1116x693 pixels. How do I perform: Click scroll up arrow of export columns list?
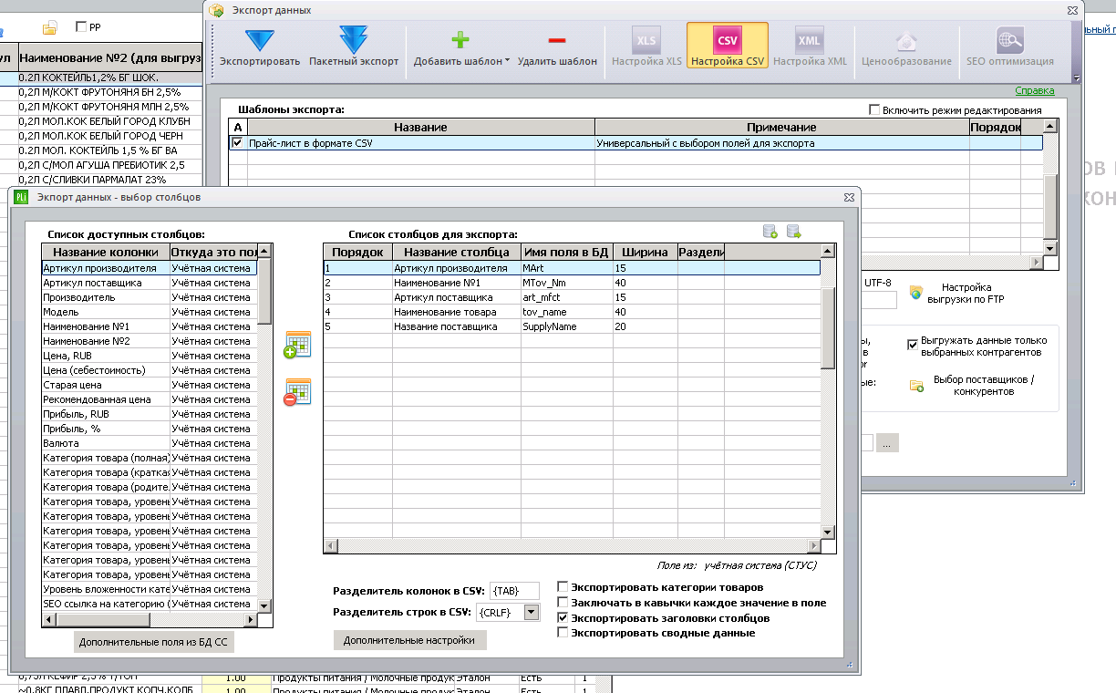click(828, 251)
